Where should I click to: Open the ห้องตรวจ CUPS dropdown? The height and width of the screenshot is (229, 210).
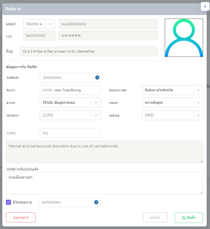tap(96, 115)
